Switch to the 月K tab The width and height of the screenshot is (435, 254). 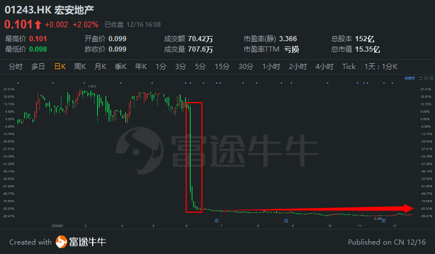[x=100, y=66]
